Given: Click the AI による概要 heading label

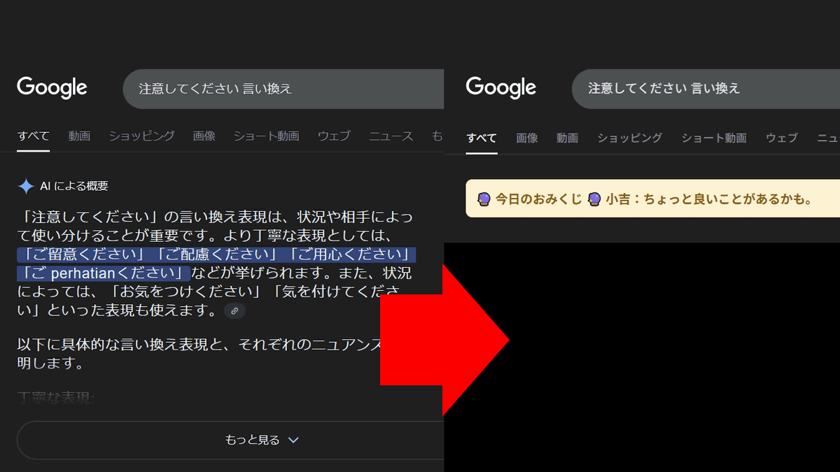Looking at the screenshot, I should point(74,186).
